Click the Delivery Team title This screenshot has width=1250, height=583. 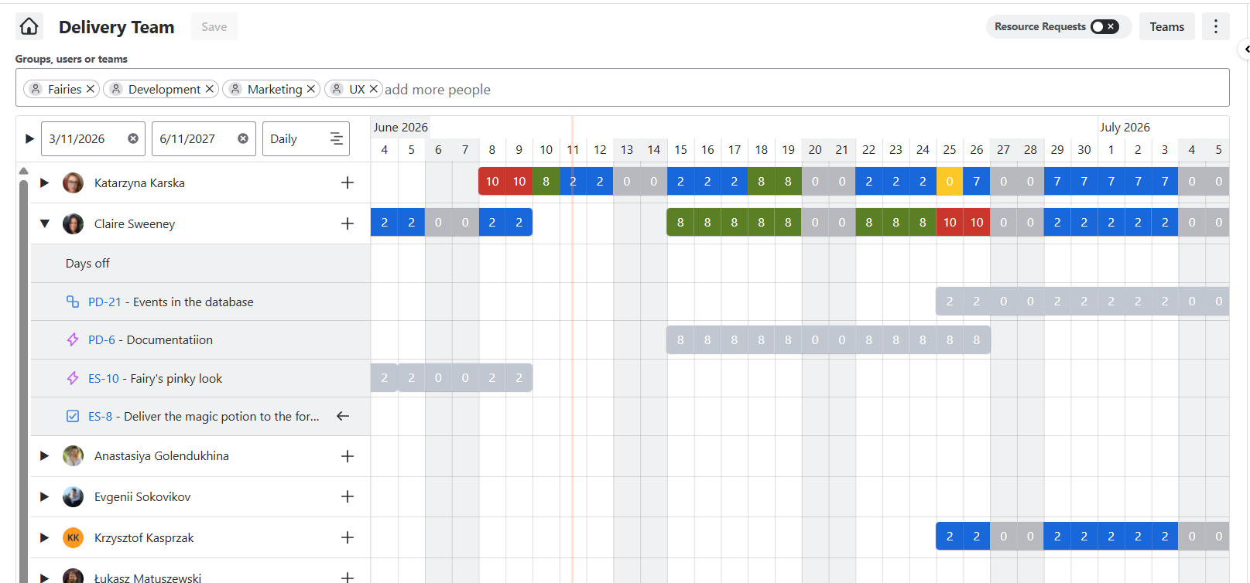coord(117,27)
